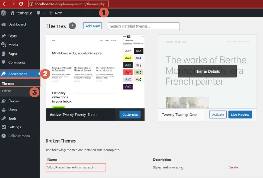
Task: Click the home icon next to testingdua
Action: pos(12,13)
